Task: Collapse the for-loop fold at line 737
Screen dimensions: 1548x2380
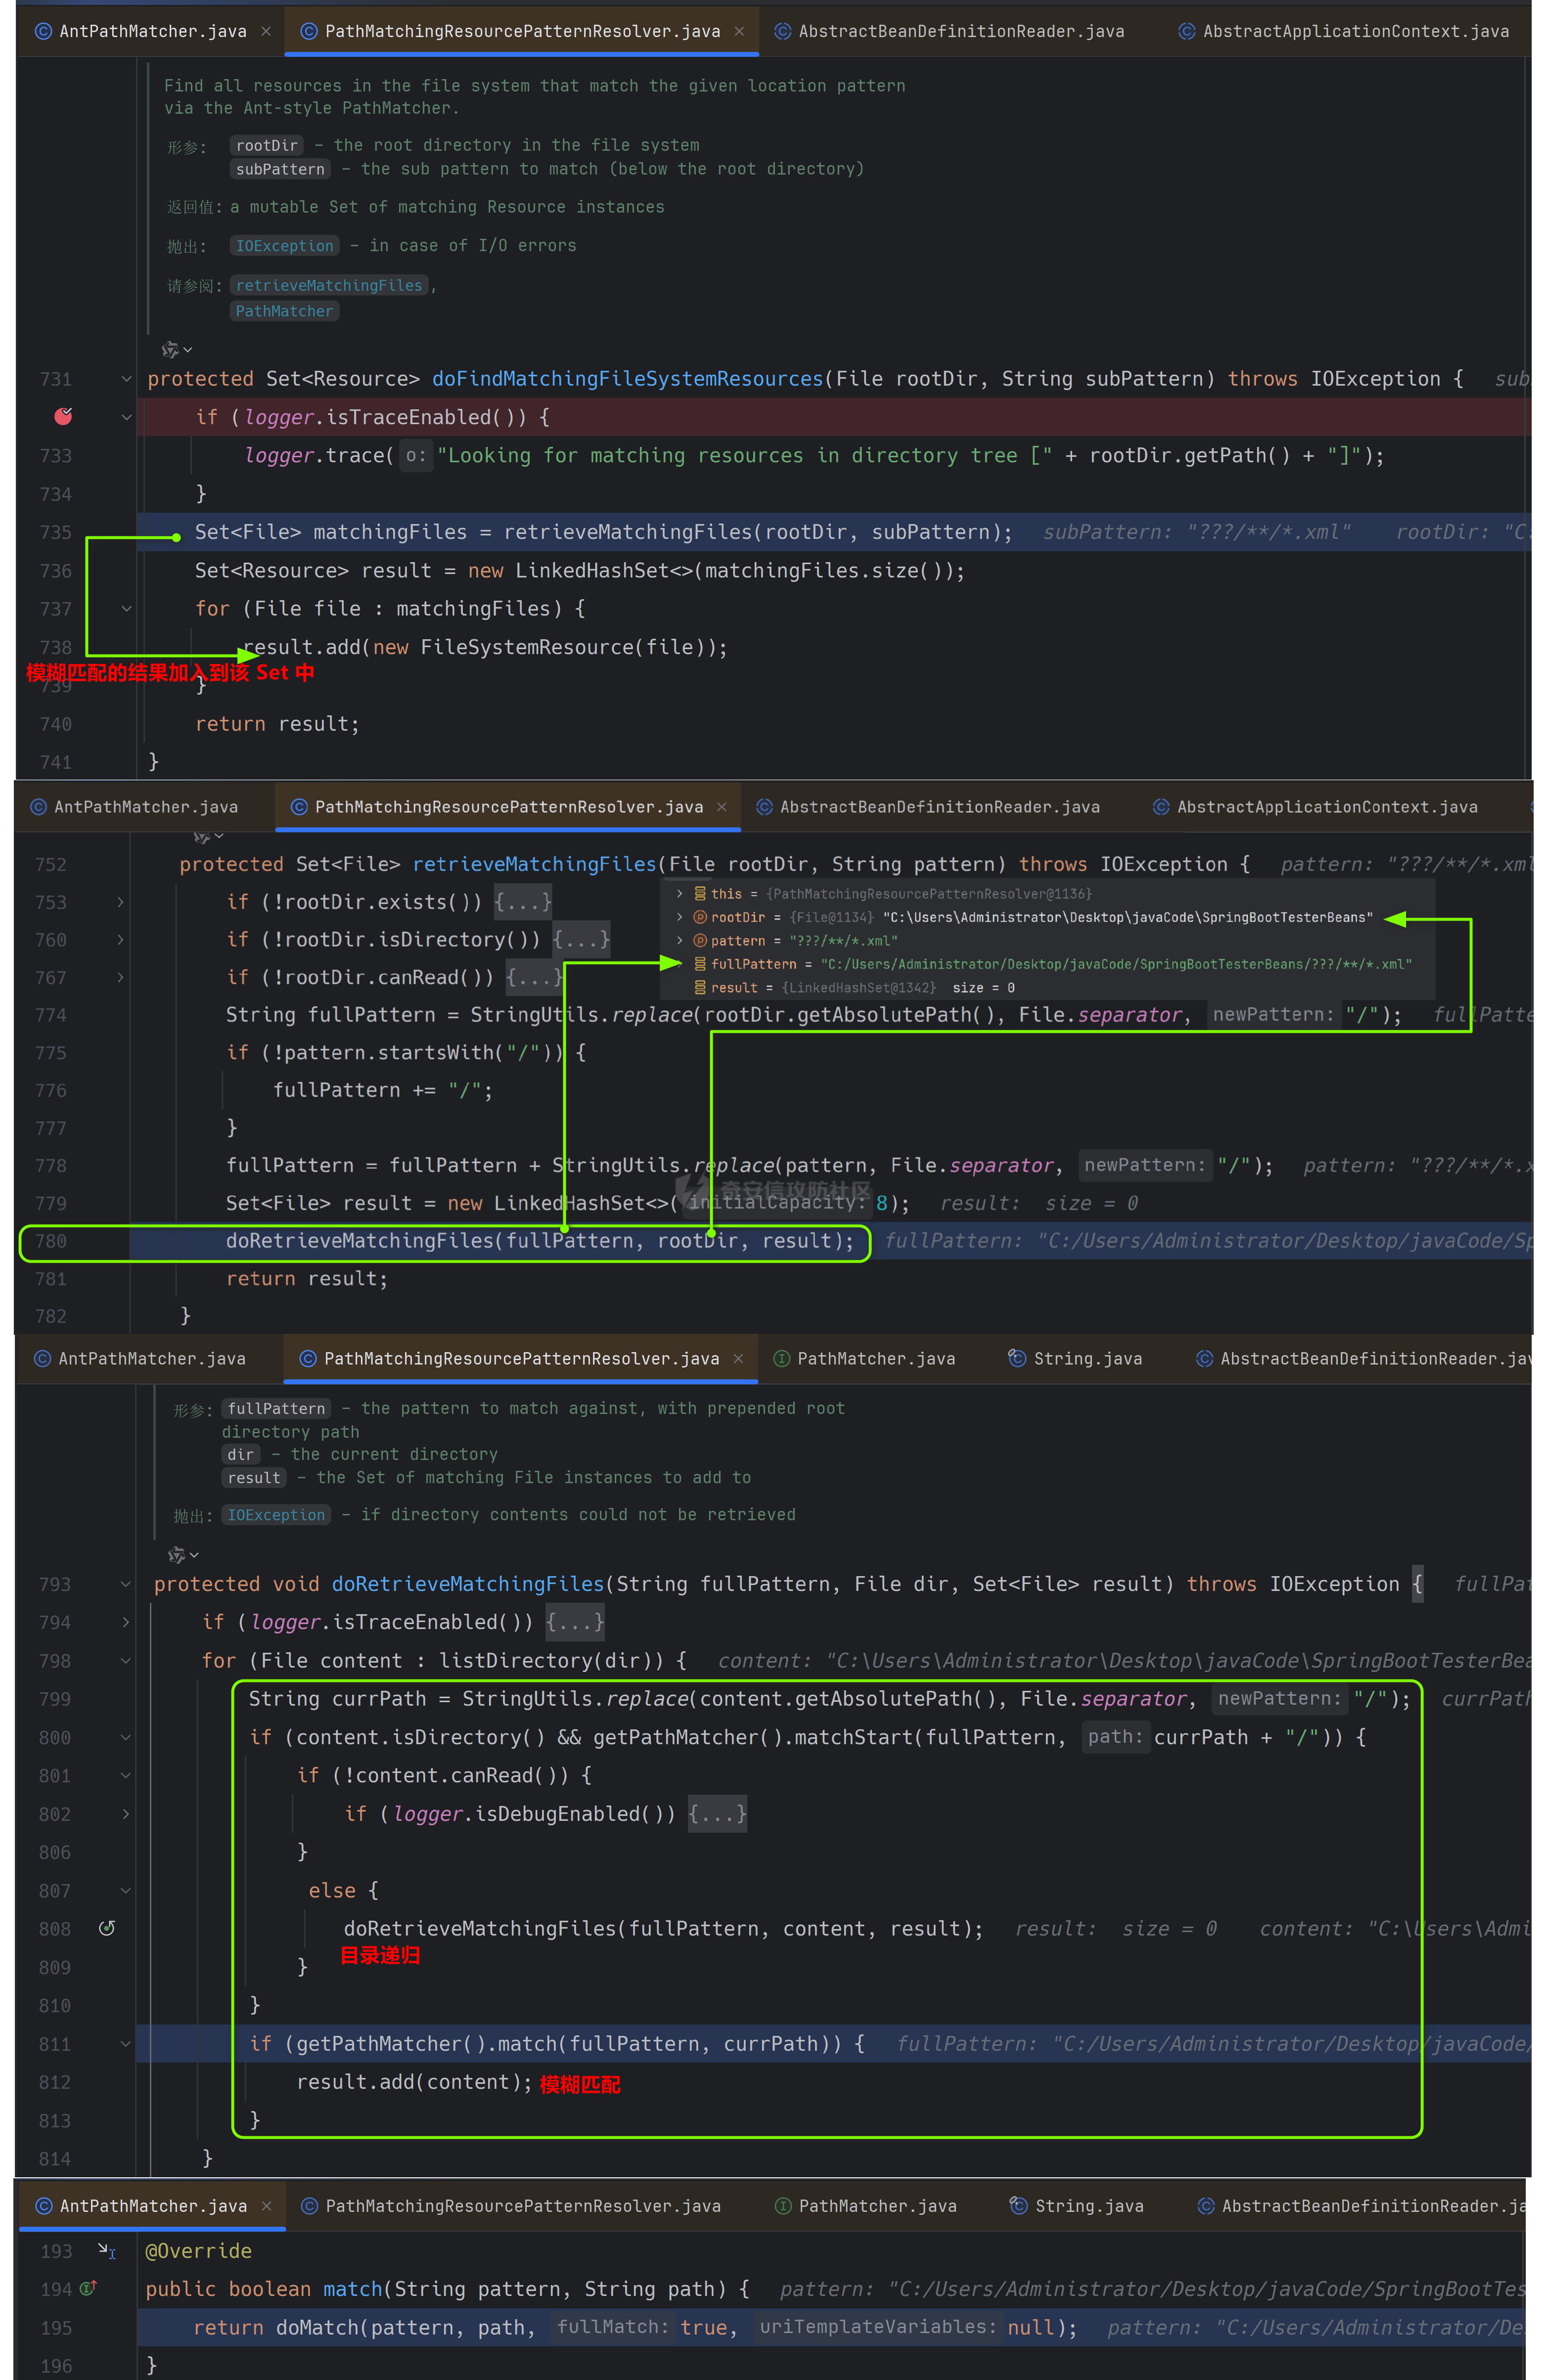Action: coord(126,608)
